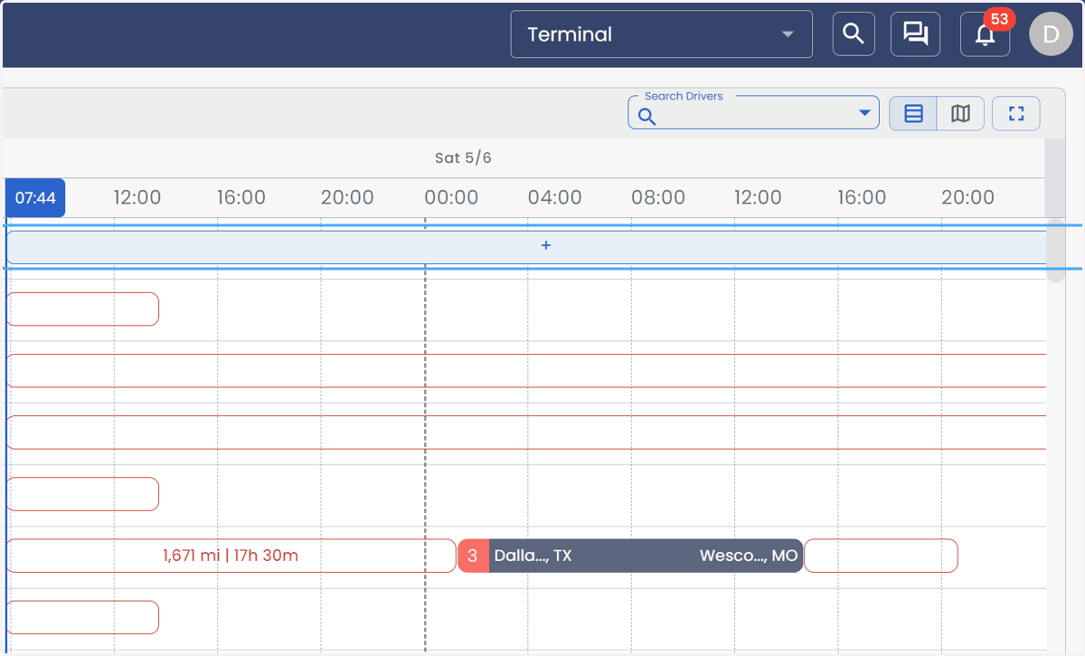
Task: Click the vertical scrollbar thumb
Action: click(x=1055, y=251)
